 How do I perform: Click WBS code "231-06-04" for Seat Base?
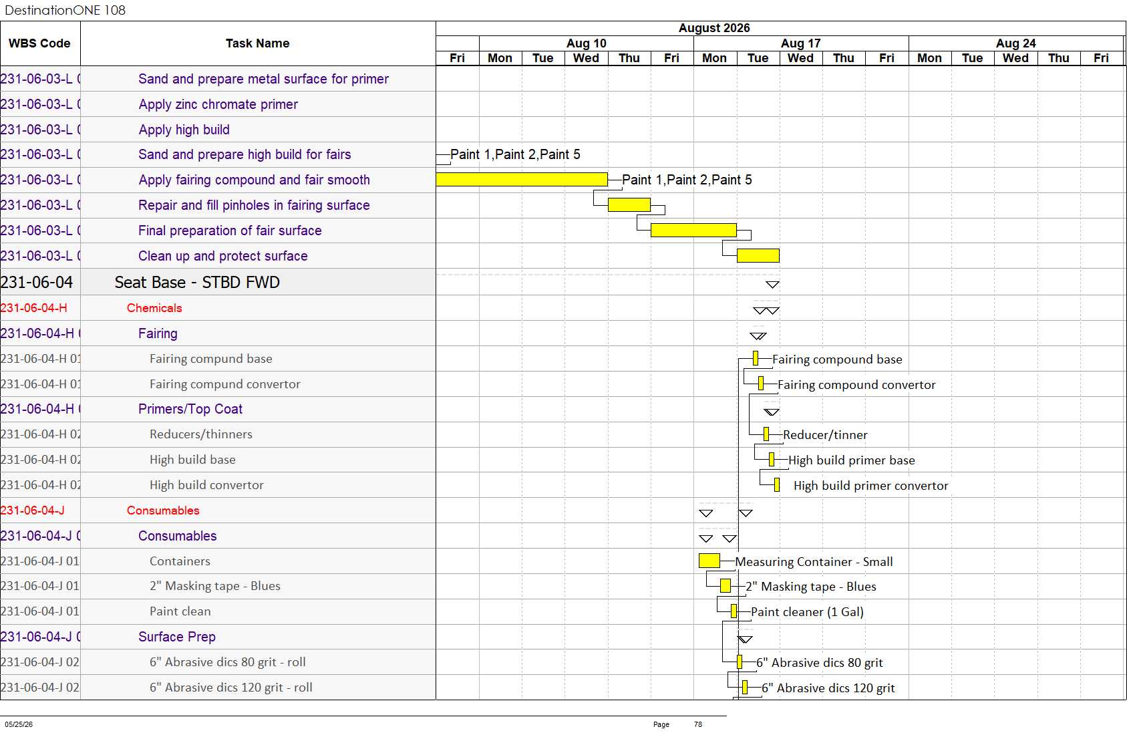tap(37, 283)
